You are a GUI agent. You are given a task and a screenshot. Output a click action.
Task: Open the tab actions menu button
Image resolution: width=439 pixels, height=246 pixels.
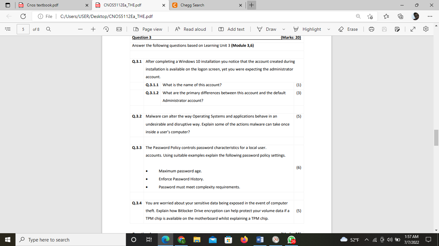[x=8, y=5]
